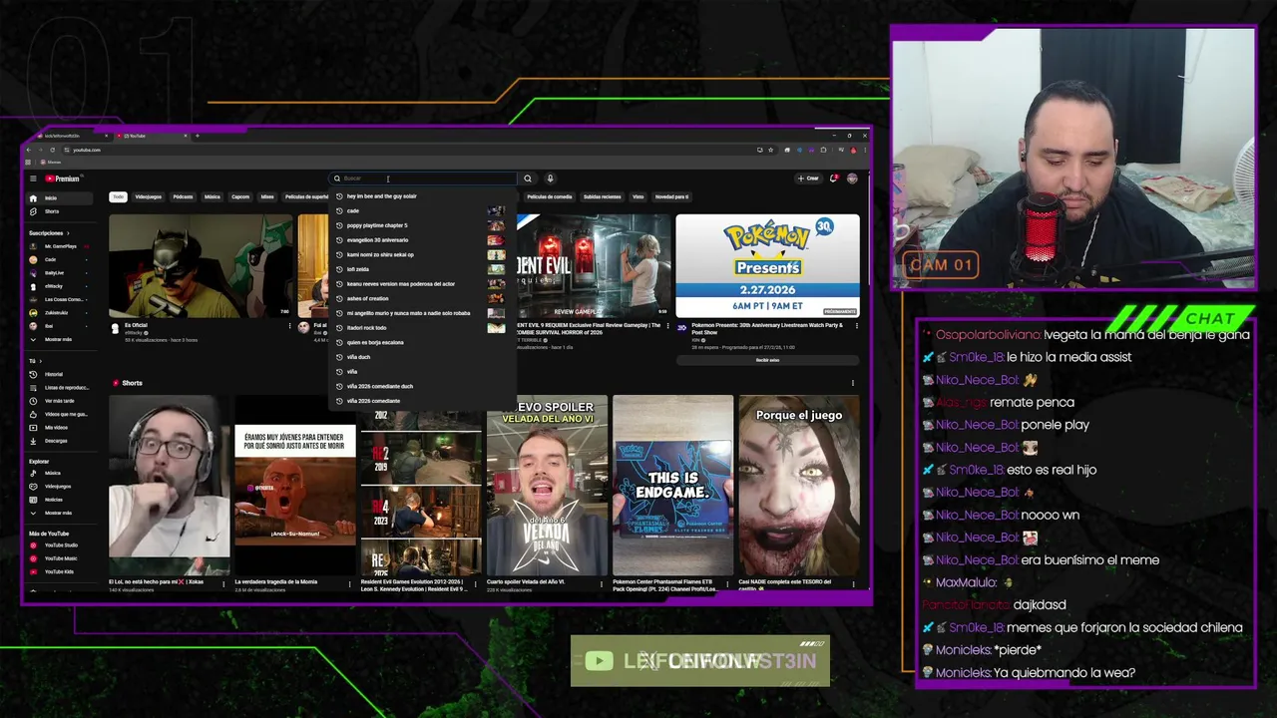Image resolution: width=1277 pixels, height=718 pixels.
Task: Open Zukistrukiz subscription channel
Action: 60,312
